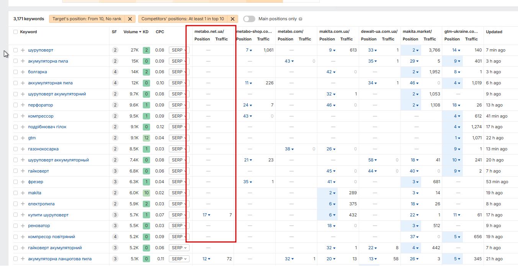Image resolution: width=518 pixels, height=266 pixels.
Task: Tick checkbox for фрезер row
Action: [16, 182]
